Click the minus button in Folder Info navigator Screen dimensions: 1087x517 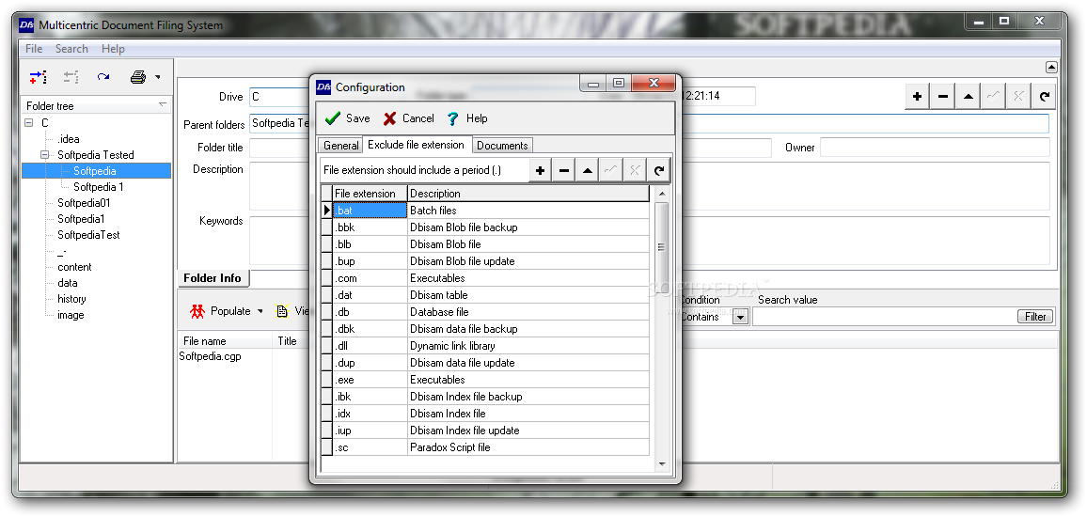coord(943,96)
